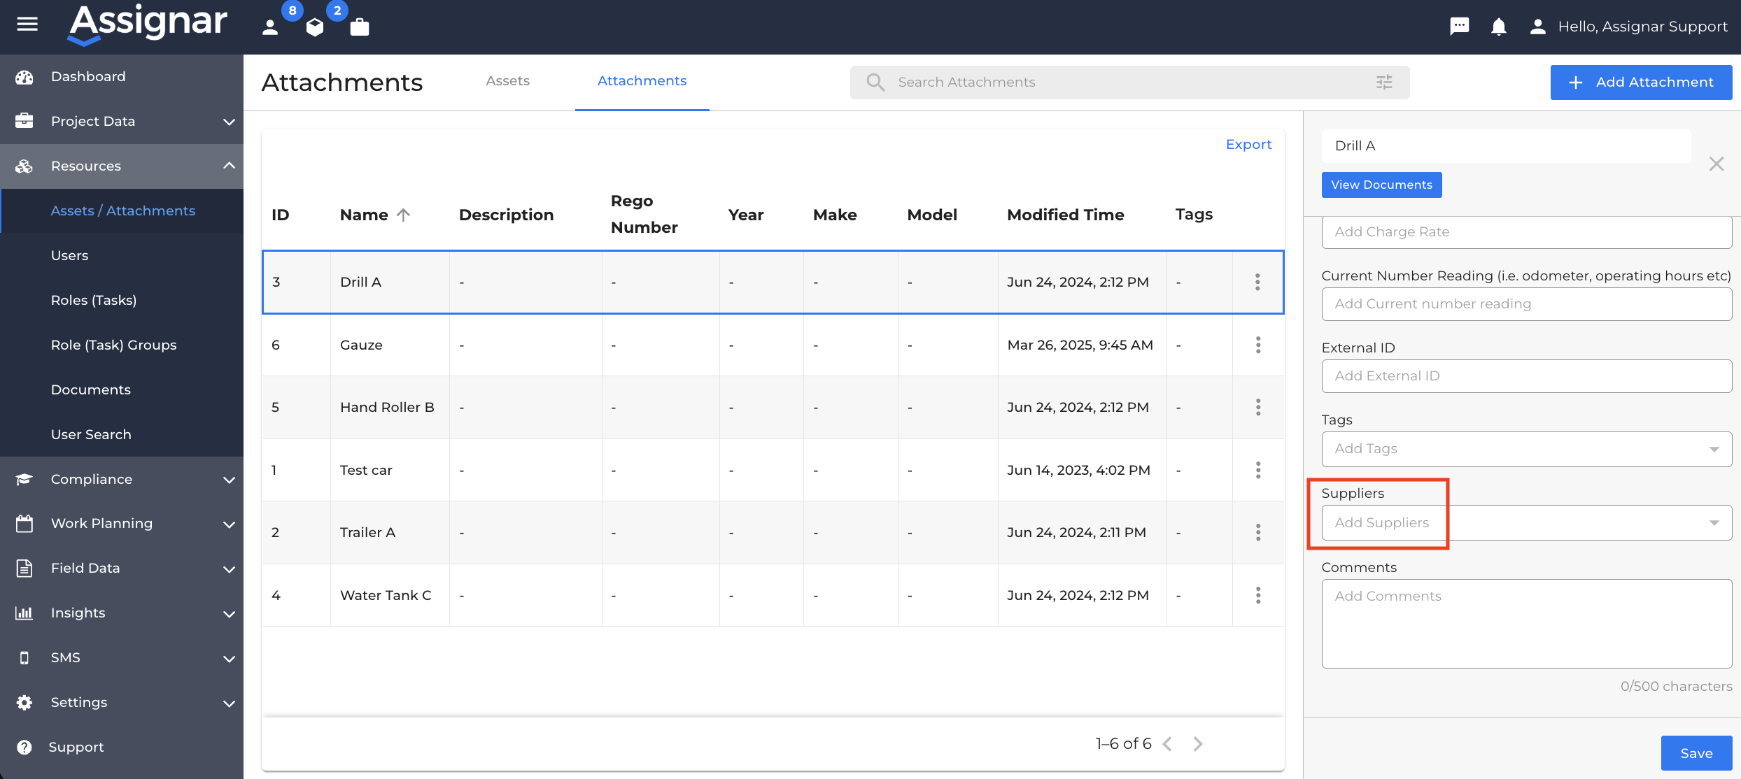Click Hello, Assignar Support account name
The image size is (1741, 779).
[x=1642, y=27]
